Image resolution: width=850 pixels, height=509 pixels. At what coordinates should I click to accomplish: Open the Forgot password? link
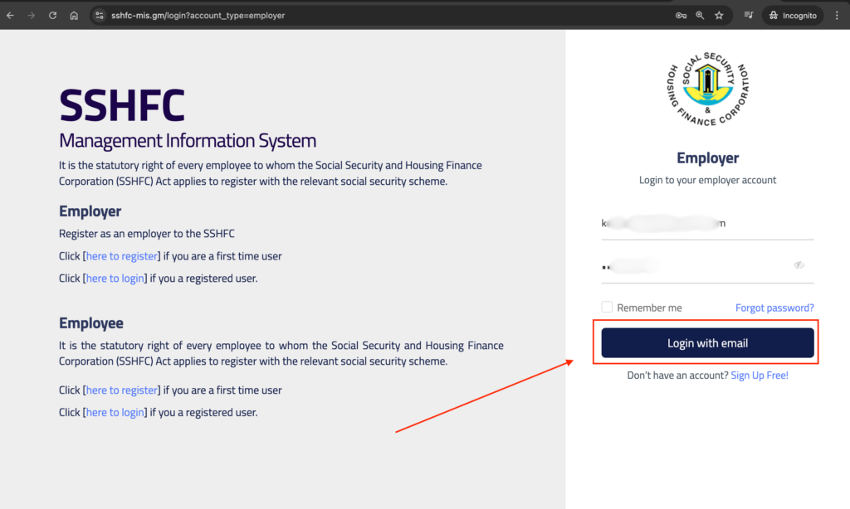coord(774,308)
